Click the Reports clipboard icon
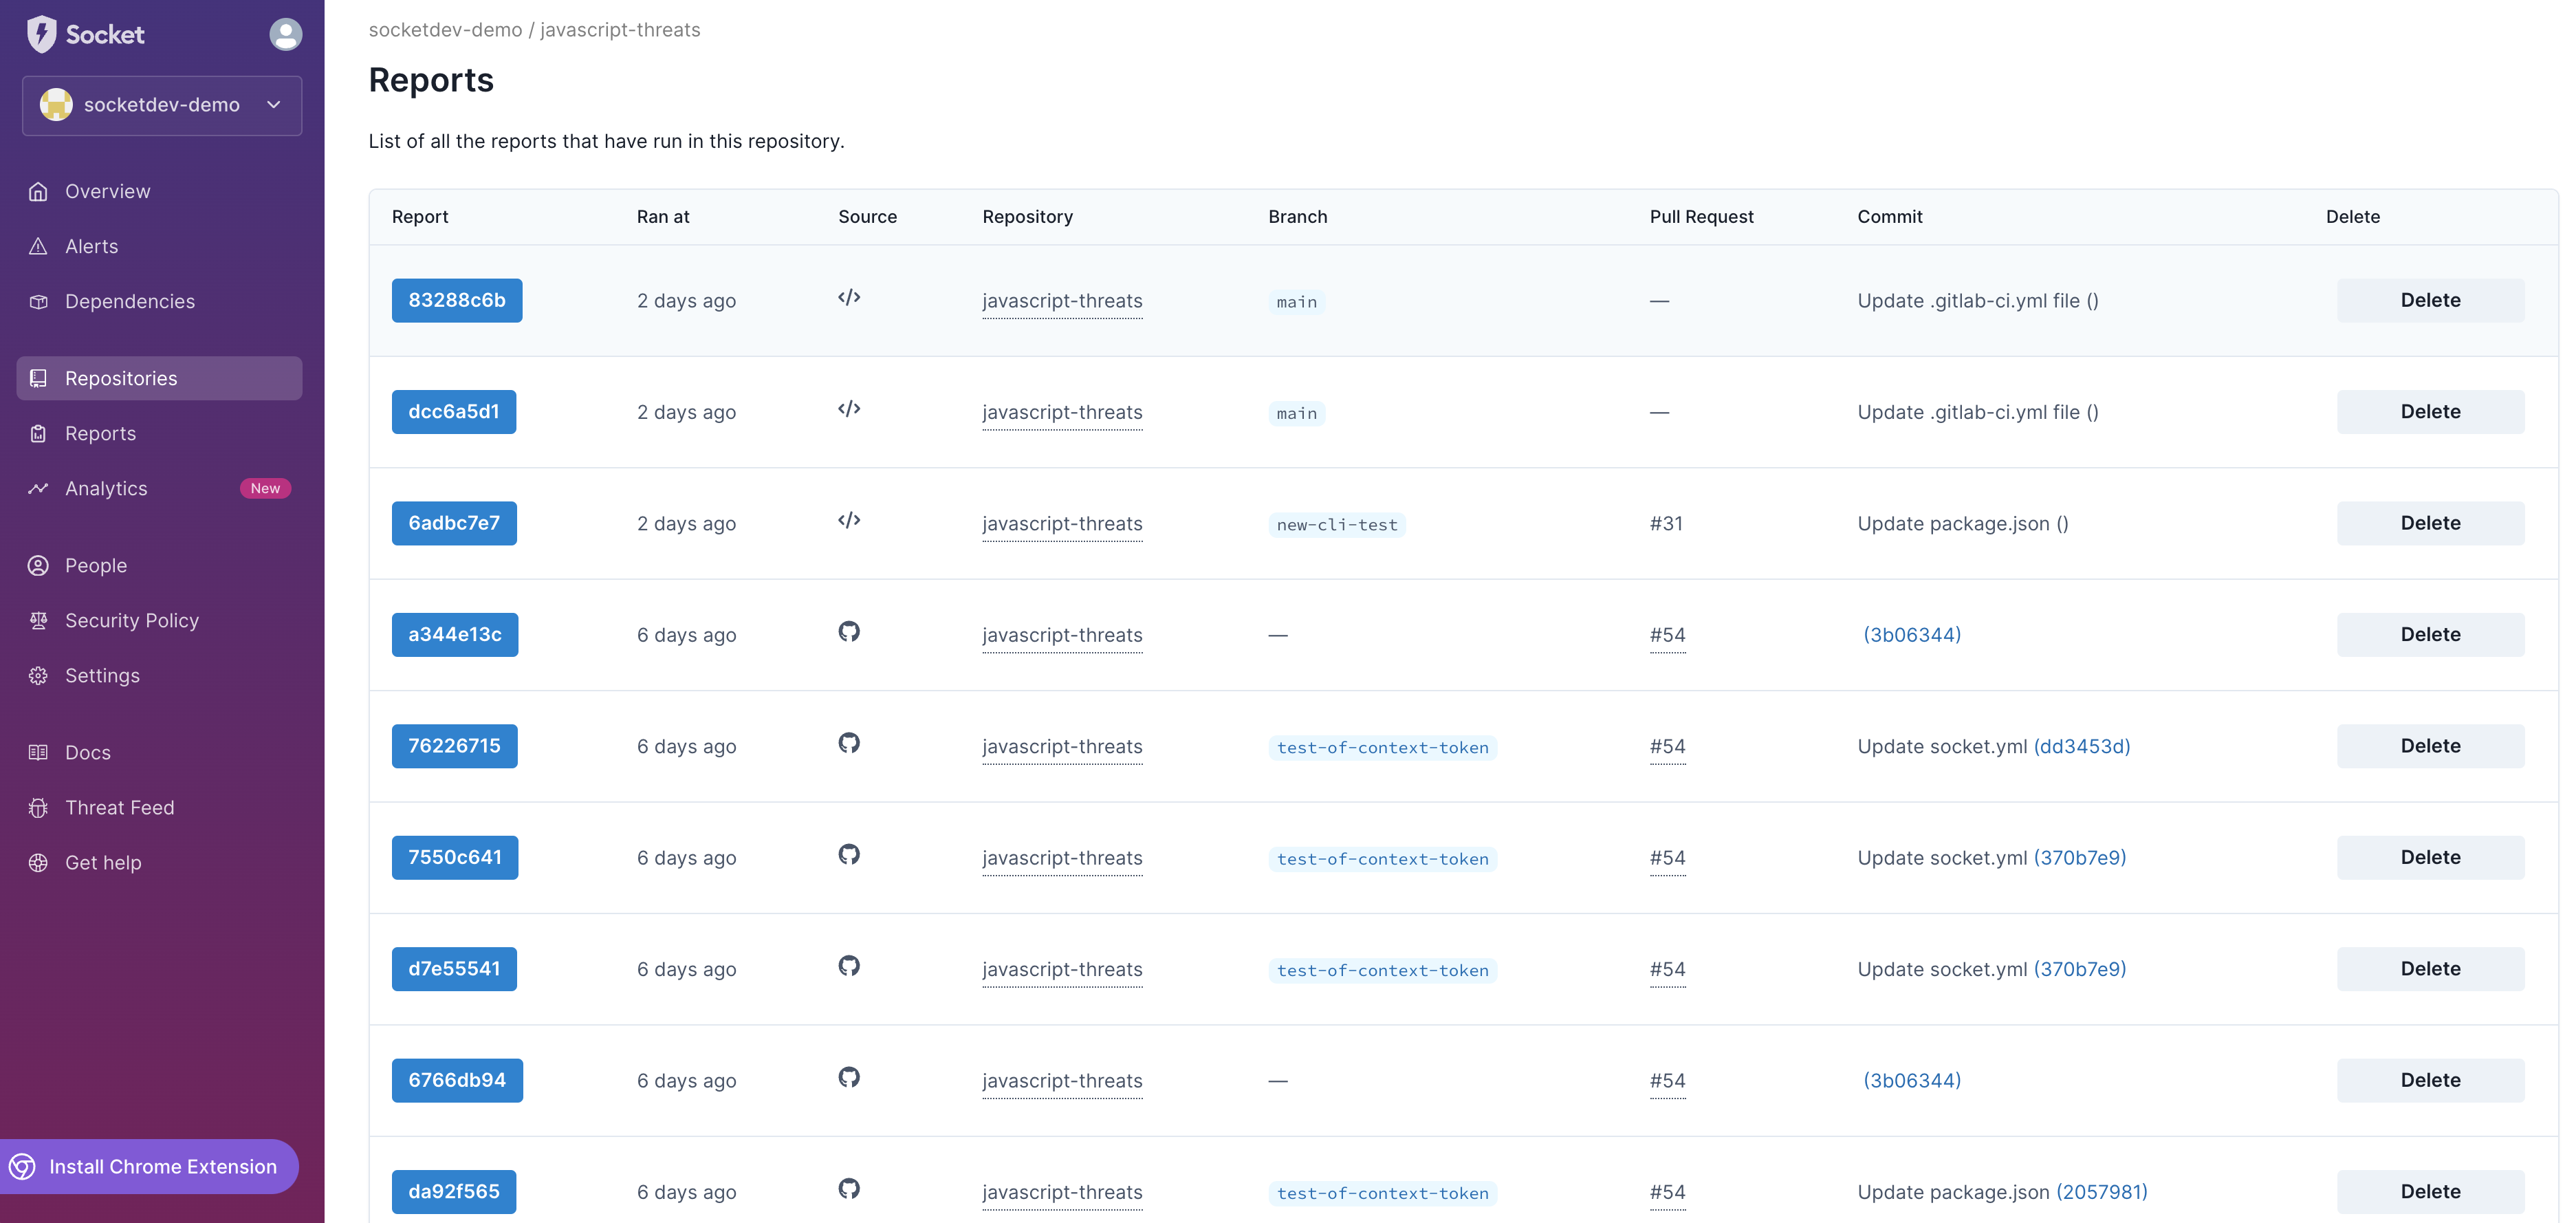Image resolution: width=2576 pixels, height=1223 pixels. [x=38, y=433]
